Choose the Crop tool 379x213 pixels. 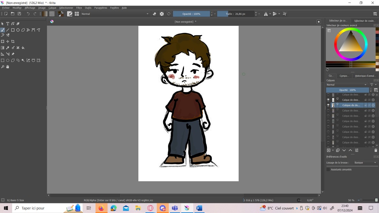(x=13, y=41)
